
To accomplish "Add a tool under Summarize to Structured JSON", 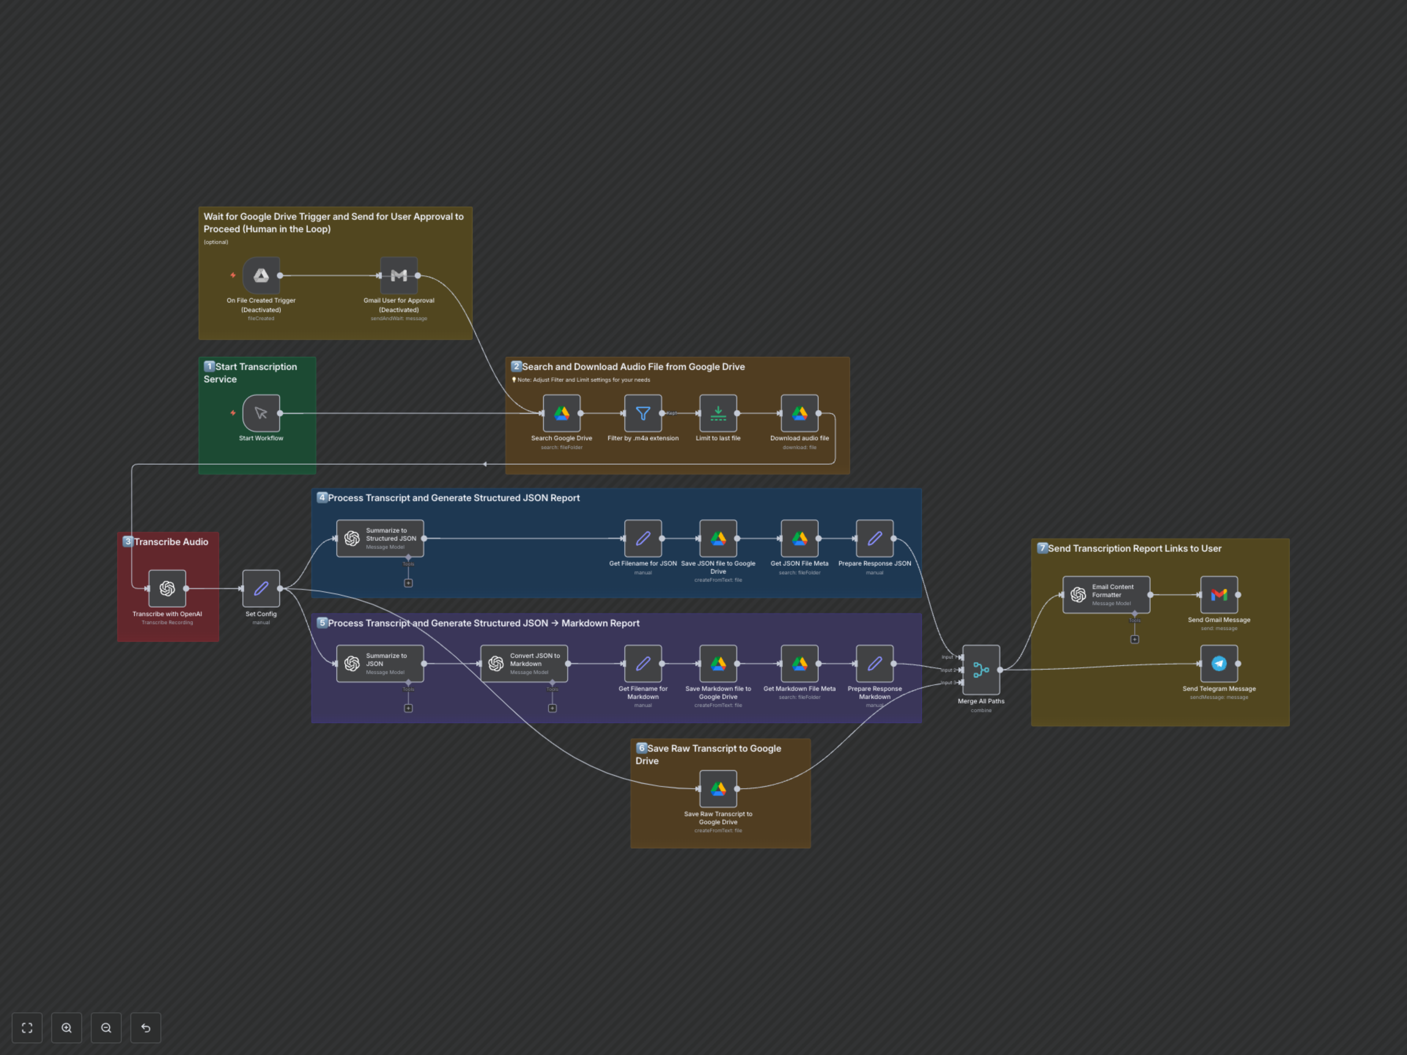I will tap(409, 582).
